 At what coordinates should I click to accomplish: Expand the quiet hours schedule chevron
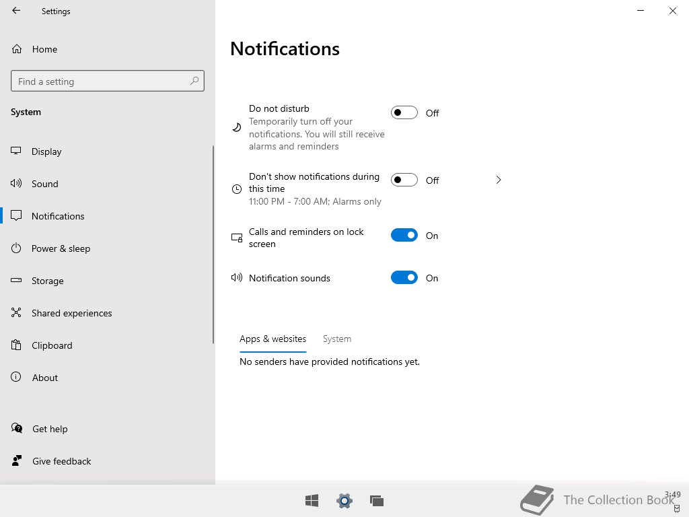tap(499, 180)
